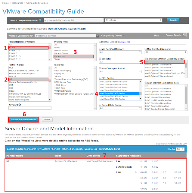Open the Display count dropdown
192x193 pixels.
point(180,149)
